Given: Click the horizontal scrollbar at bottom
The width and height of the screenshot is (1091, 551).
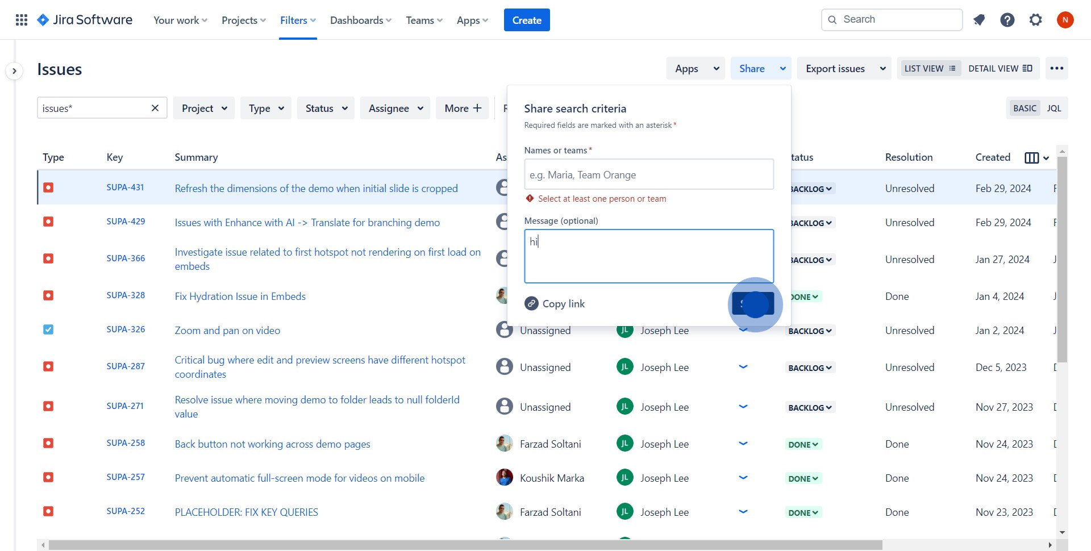Looking at the screenshot, I should point(465,545).
